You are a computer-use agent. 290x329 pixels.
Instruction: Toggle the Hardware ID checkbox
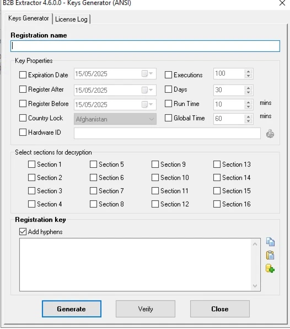(23, 132)
